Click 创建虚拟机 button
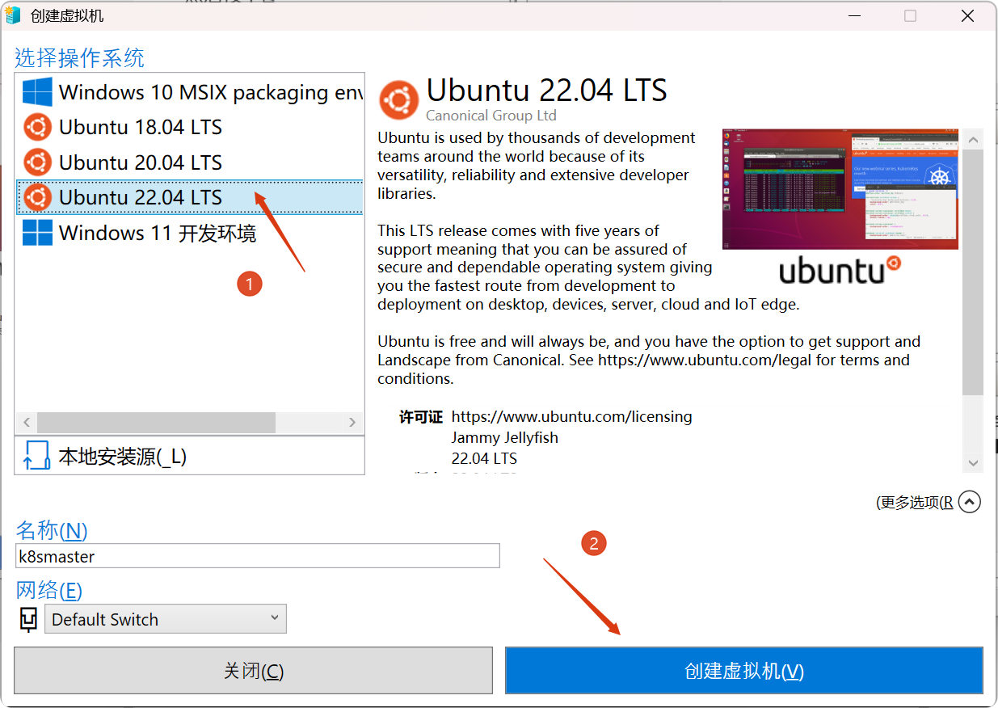The height and width of the screenshot is (708, 998). pos(744,671)
